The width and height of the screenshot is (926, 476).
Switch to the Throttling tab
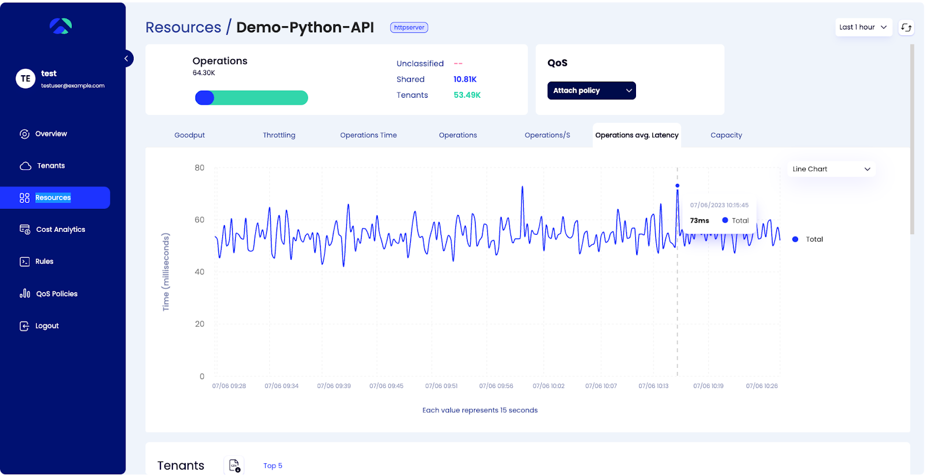(x=279, y=135)
